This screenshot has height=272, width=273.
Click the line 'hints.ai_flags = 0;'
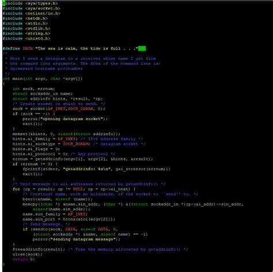36,149
